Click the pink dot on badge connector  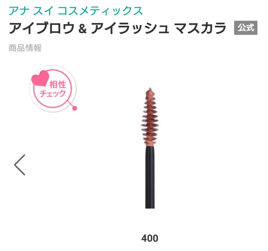[x=75, y=108]
